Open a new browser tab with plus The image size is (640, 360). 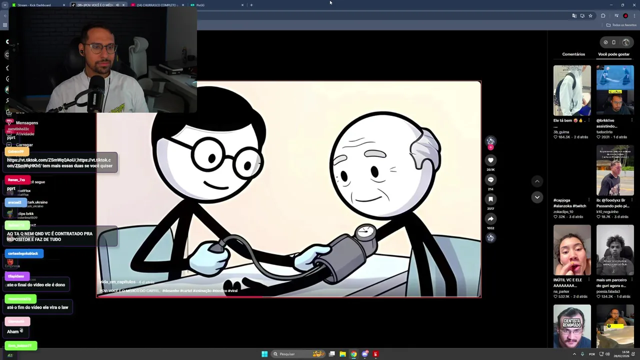[x=251, y=5]
